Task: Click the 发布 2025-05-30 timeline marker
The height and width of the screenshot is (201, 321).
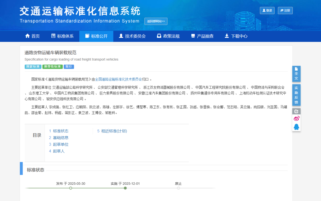Action: coord(70,188)
